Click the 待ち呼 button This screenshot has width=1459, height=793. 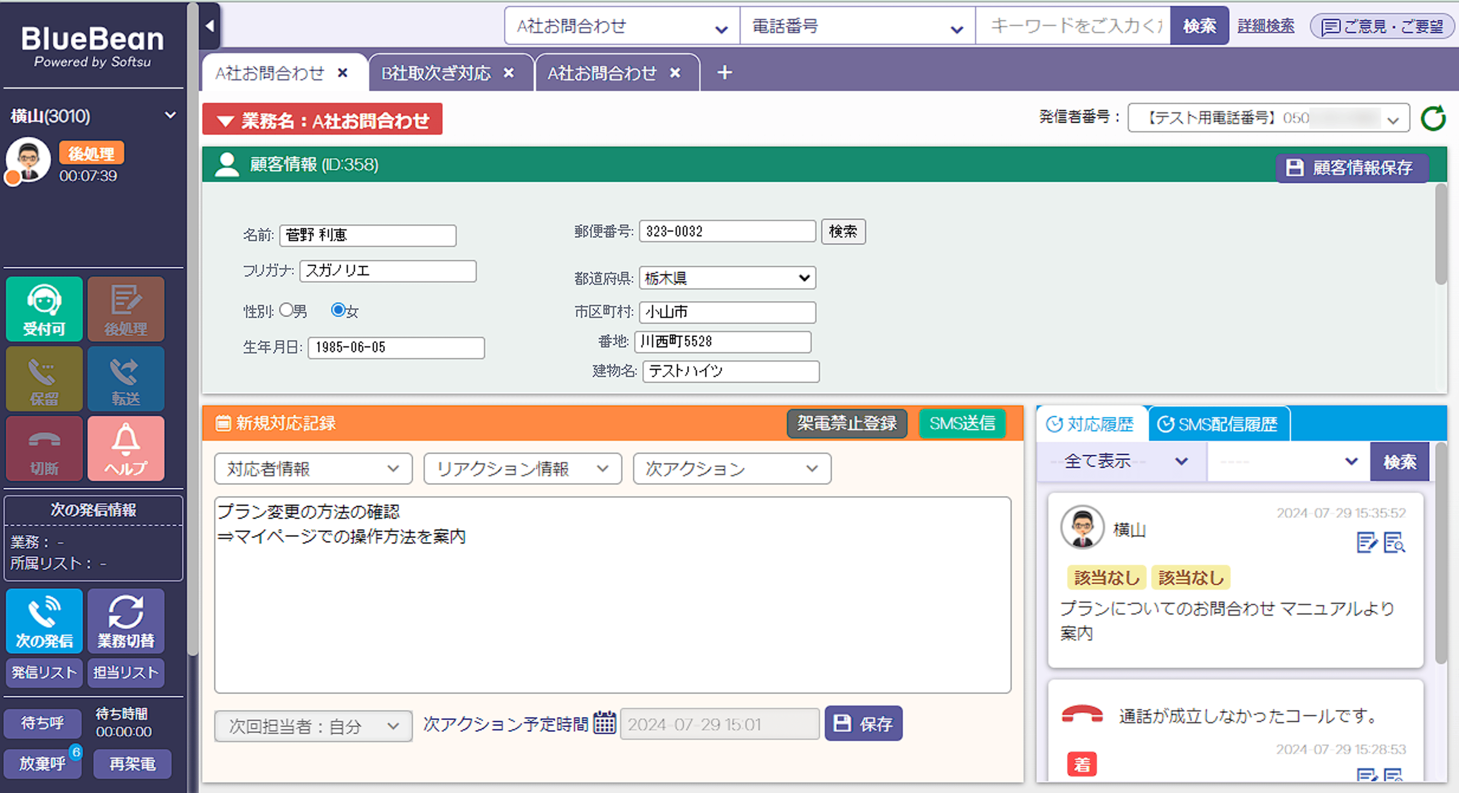pyautogui.click(x=42, y=723)
